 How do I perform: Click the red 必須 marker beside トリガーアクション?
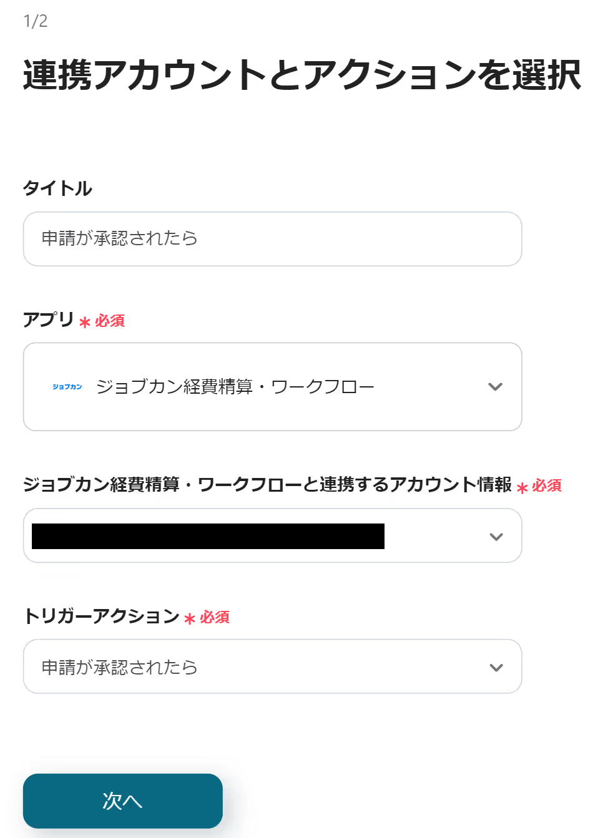[x=215, y=617]
